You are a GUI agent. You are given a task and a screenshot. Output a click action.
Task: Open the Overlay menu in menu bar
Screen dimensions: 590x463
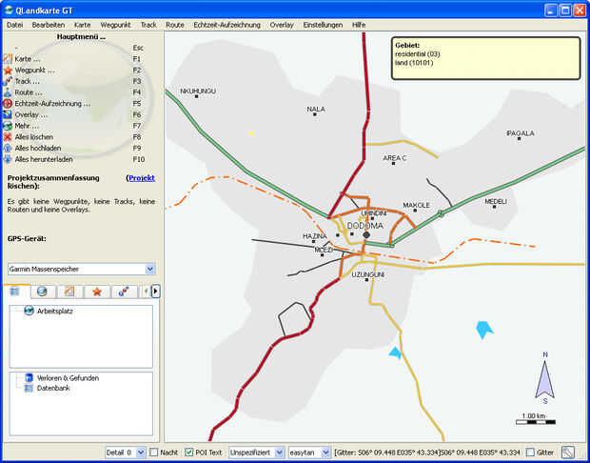click(282, 25)
